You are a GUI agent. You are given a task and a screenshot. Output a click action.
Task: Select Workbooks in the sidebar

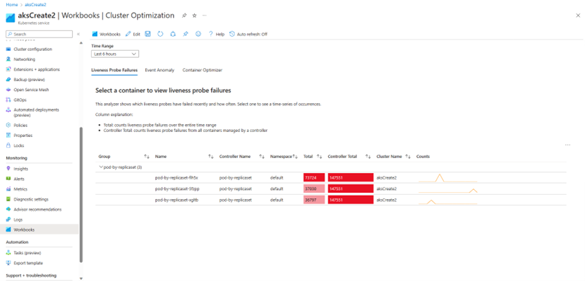(40, 229)
